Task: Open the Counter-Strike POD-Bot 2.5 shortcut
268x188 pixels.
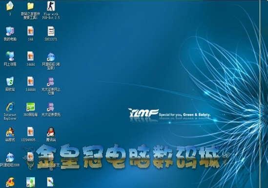Action: [51, 6]
